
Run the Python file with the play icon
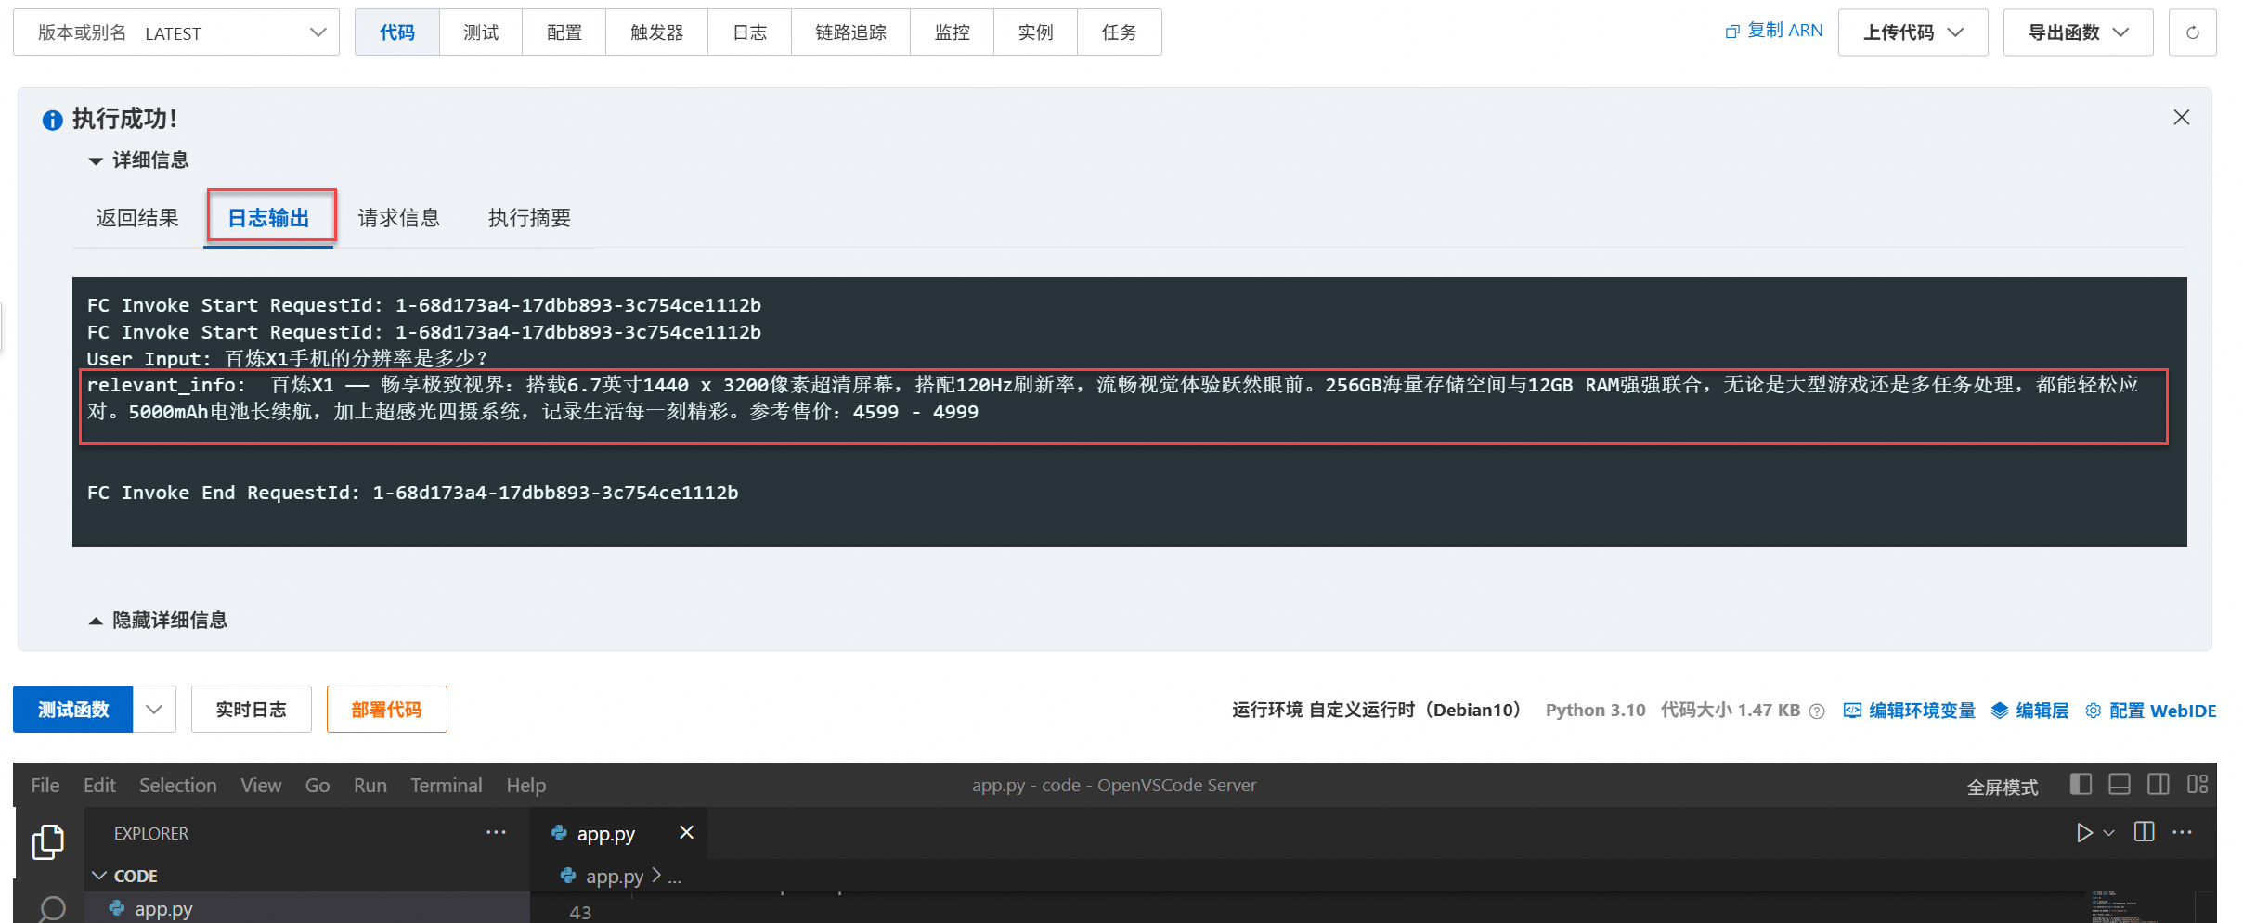click(2084, 833)
